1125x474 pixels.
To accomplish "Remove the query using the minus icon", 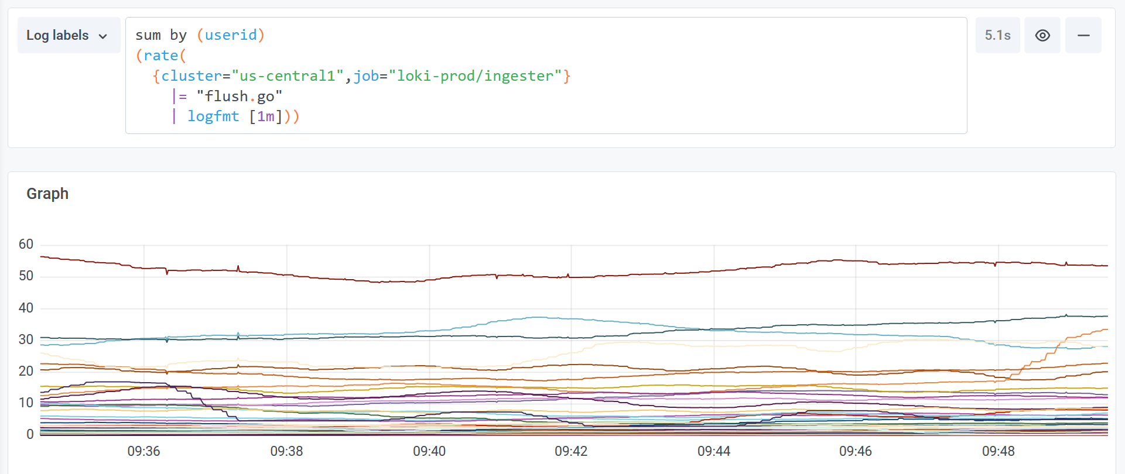I will click(x=1083, y=35).
